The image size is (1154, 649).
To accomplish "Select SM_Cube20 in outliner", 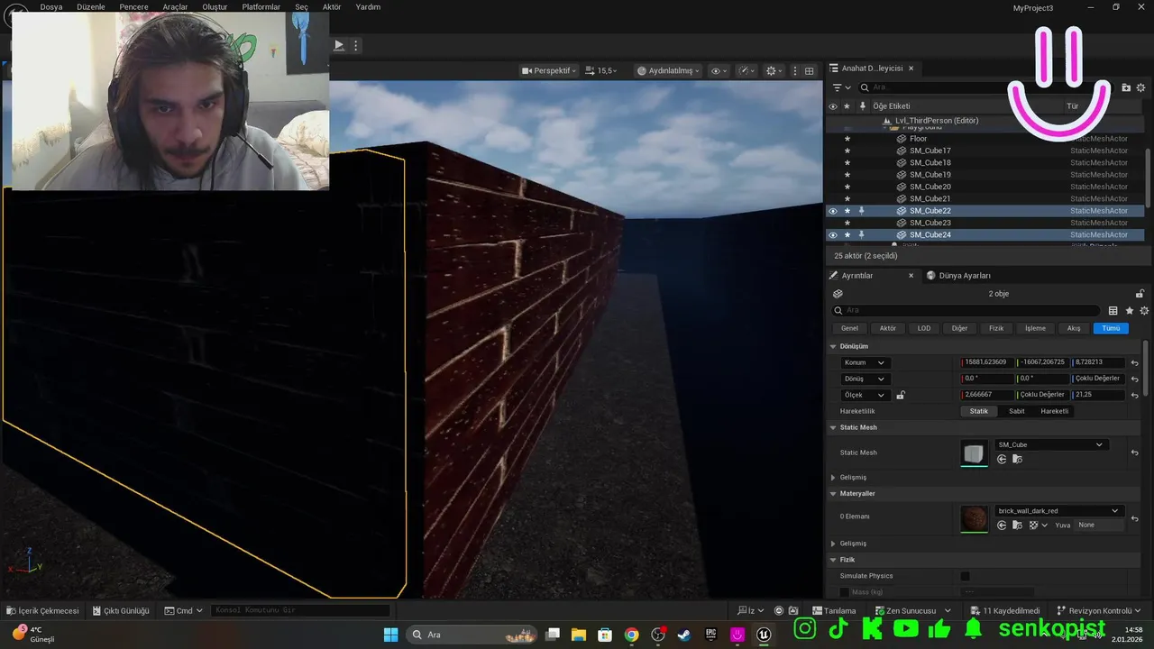I will (930, 187).
